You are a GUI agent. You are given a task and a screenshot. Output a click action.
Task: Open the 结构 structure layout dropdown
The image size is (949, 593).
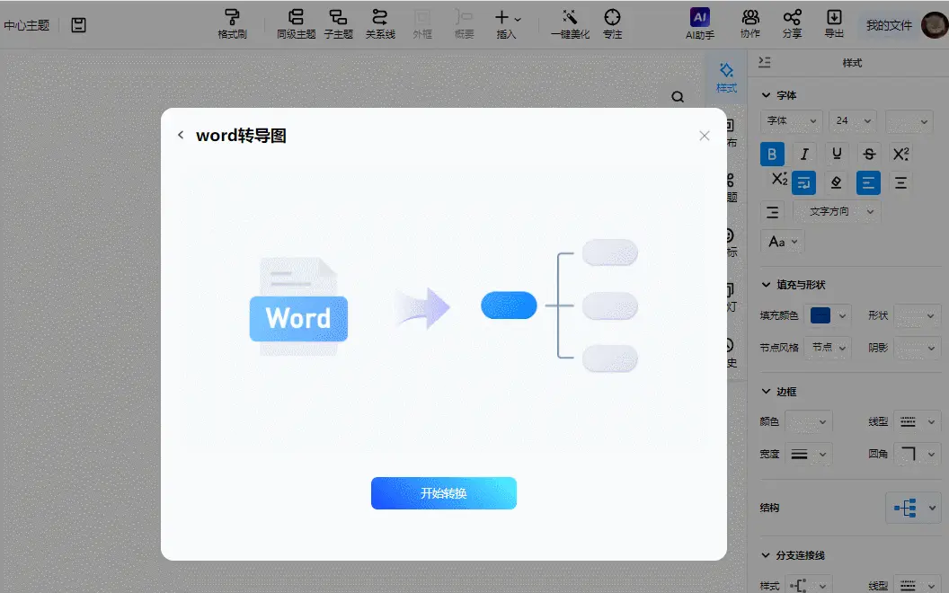914,508
